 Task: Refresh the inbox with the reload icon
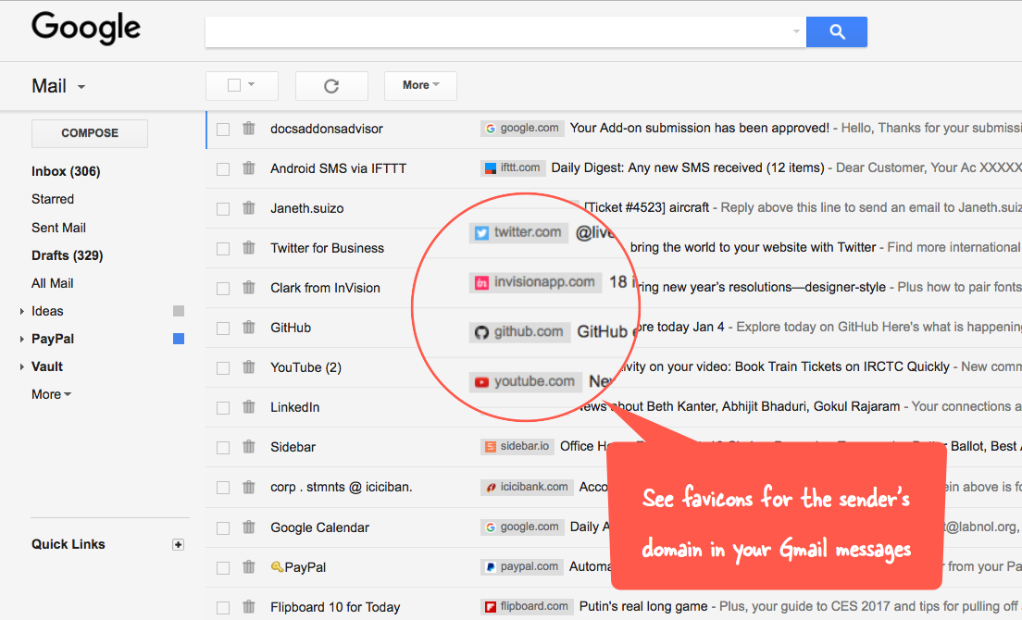click(x=331, y=86)
